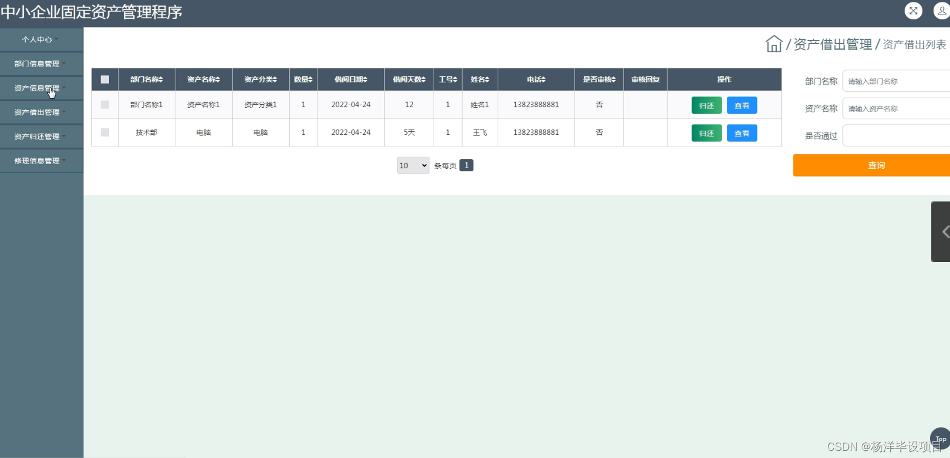Focus the 部门名称 search input
The width and height of the screenshot is (950, 458).
pyautogui.click(x=896, y=81)
